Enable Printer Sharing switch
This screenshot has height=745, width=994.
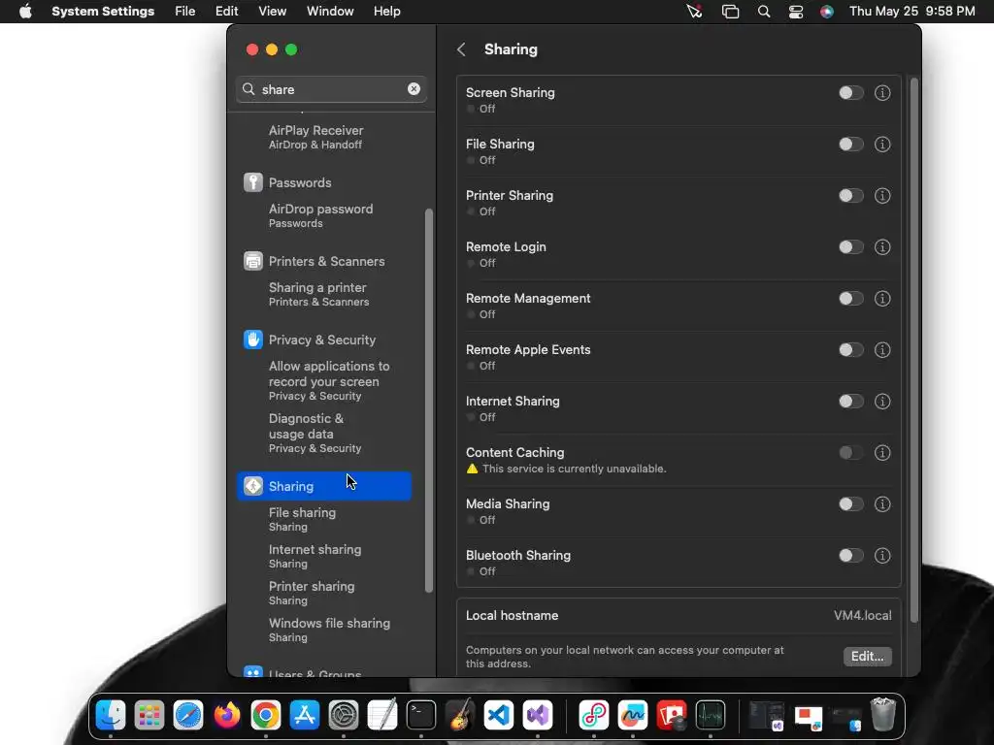[x=850, y=196]
